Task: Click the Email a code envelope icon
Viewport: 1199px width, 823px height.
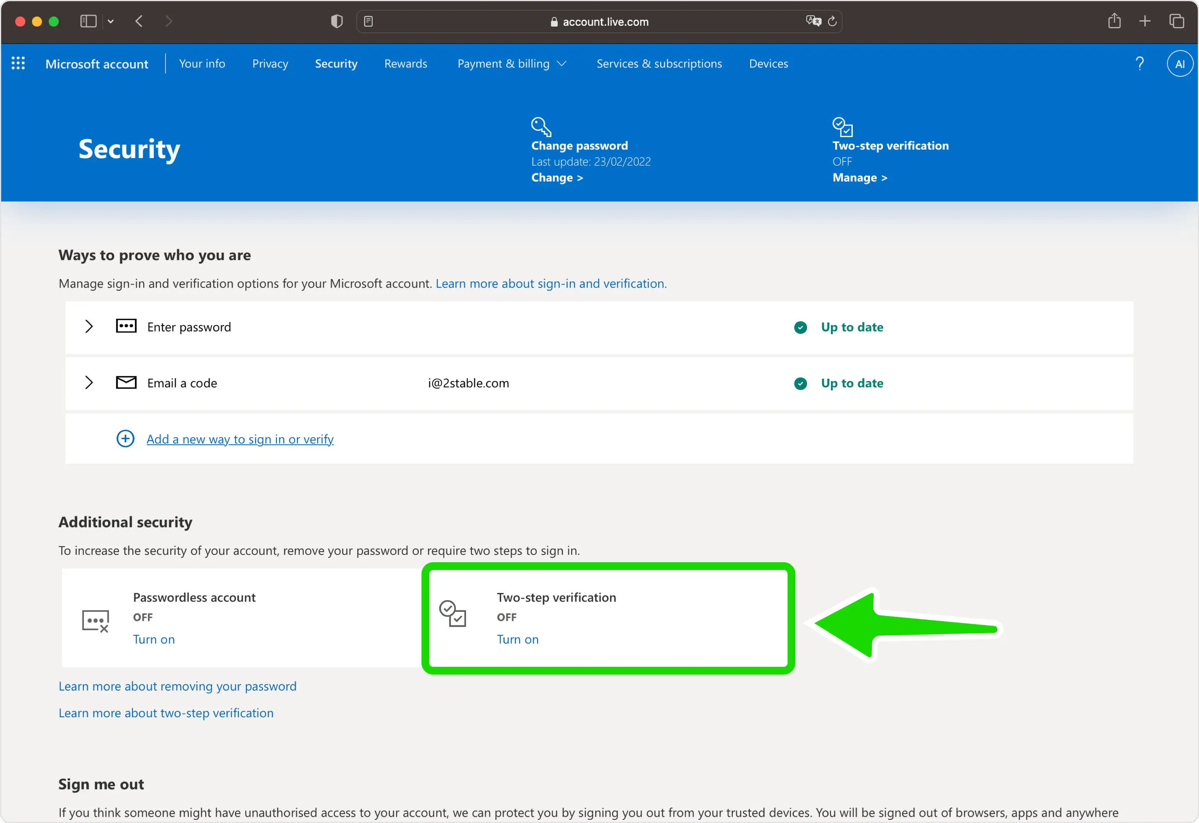Action: 126,383
